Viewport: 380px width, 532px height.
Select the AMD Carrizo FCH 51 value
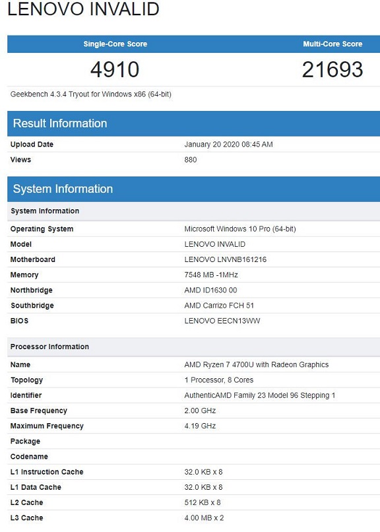pos(219,306)
